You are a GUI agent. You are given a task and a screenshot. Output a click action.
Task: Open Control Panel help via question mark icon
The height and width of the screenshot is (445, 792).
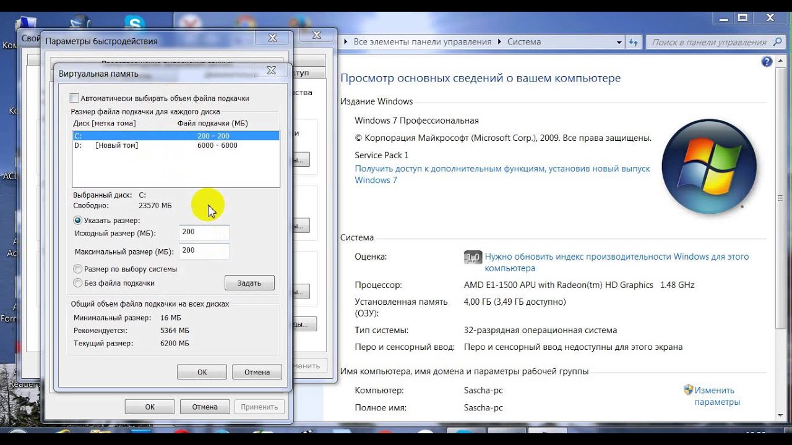click(x=767, y=62)
